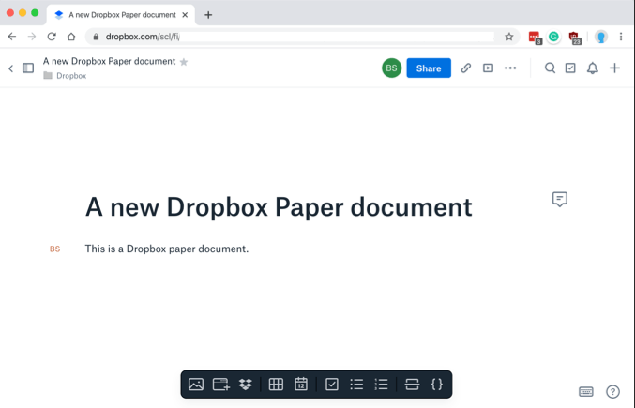635x408 pixels.
Task: Click the sentence 'This is a Dropbox paper document.'
Action: 166,249
